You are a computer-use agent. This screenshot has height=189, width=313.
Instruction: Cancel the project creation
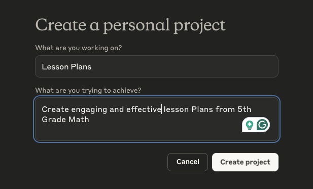click(188, 162)
